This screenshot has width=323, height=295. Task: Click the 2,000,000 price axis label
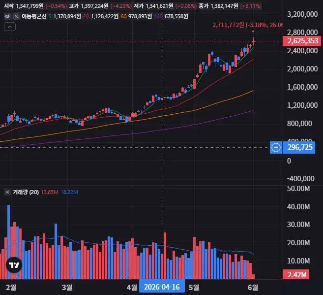(302, 68)
